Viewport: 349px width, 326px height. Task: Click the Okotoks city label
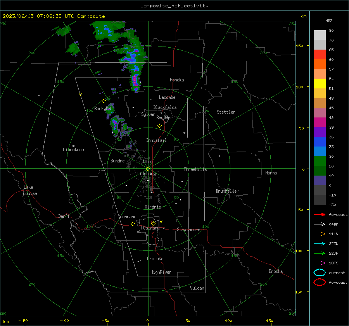pyautogui.click(x=155, y=259)
